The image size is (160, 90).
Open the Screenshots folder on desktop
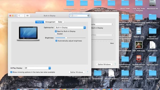[x=97, y=73]
